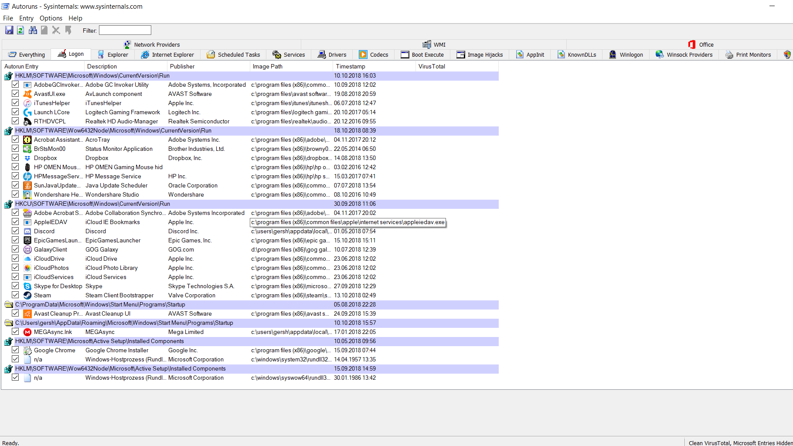
Task: Click the iCloudPhotos entry icon
Action: click(x=27, y=268)
